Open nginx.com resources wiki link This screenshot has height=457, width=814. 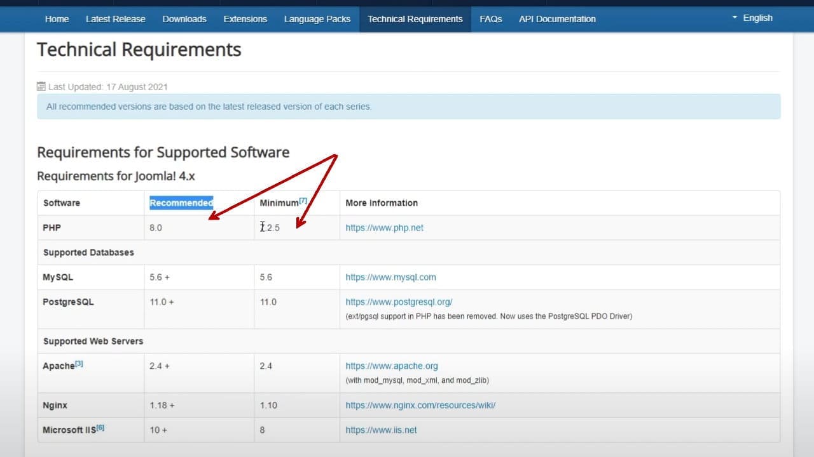420,405
